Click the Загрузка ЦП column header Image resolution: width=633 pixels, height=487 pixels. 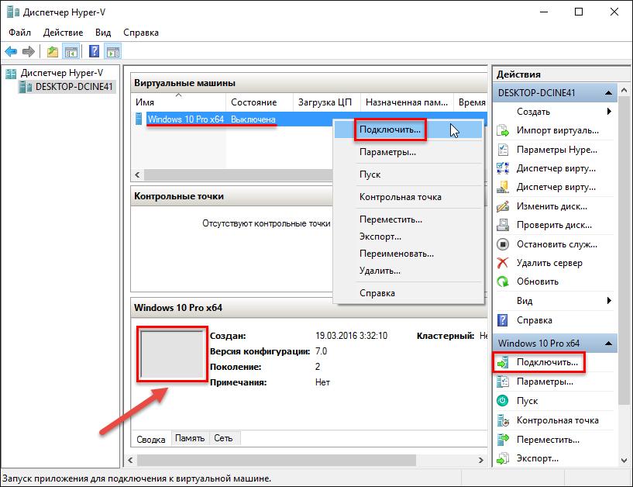pyautogui.click(x=327, y=102)
